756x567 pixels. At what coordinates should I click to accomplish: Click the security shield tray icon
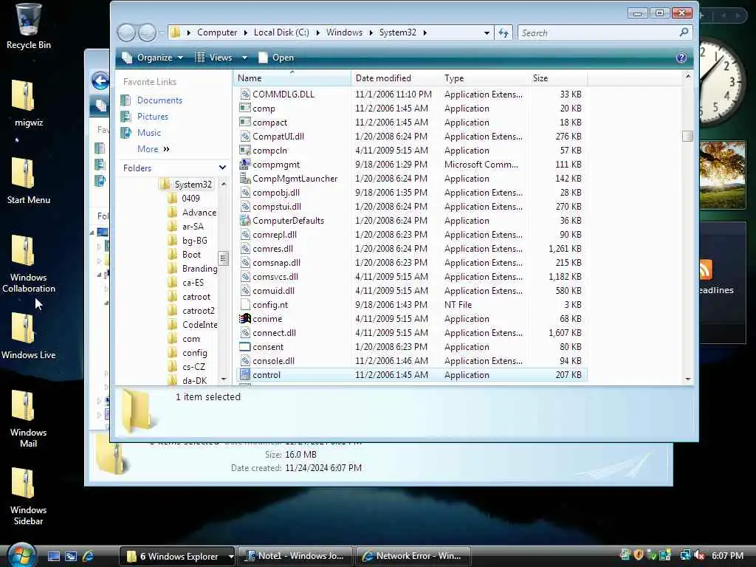(x=639, y=555)
